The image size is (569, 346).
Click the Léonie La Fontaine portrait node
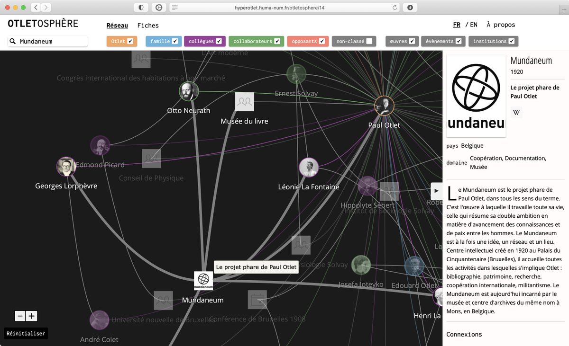(x=308, y=168)
